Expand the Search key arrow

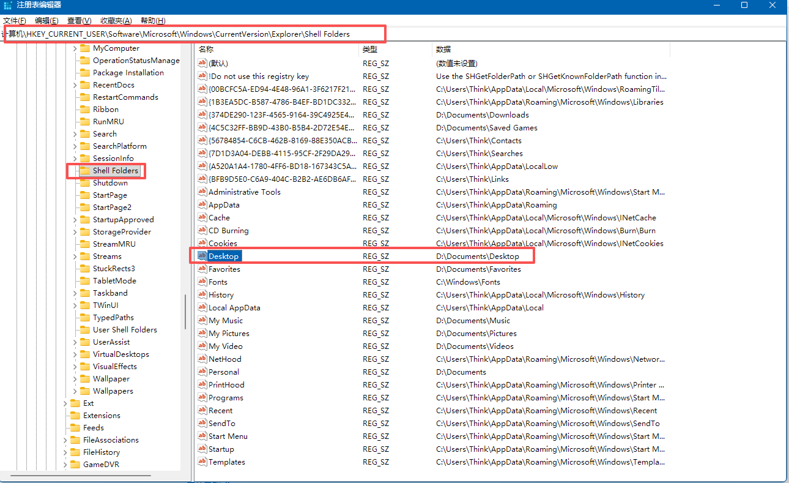(x=75, y=134)
